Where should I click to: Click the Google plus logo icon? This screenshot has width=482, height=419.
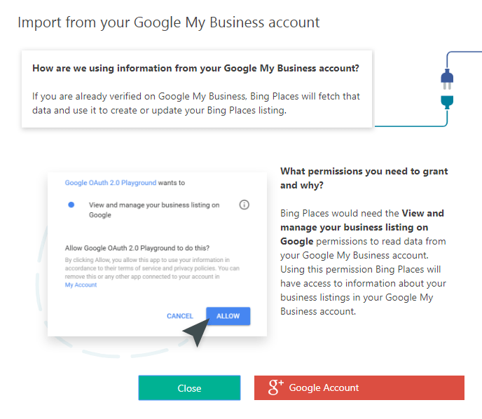point(275,387)
